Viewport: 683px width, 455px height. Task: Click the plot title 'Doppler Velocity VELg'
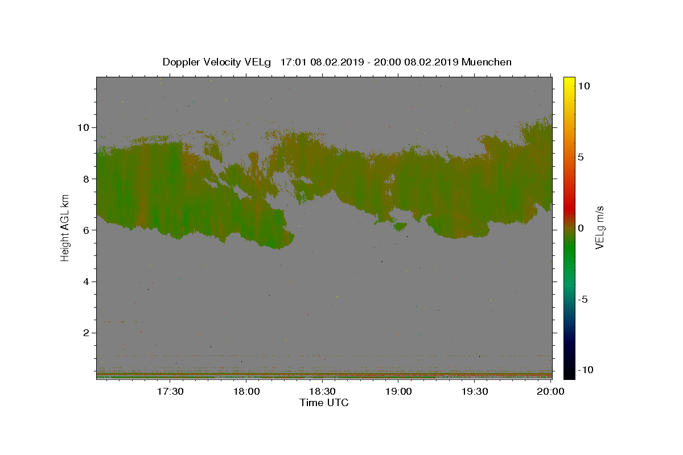[x=218, y=62]
